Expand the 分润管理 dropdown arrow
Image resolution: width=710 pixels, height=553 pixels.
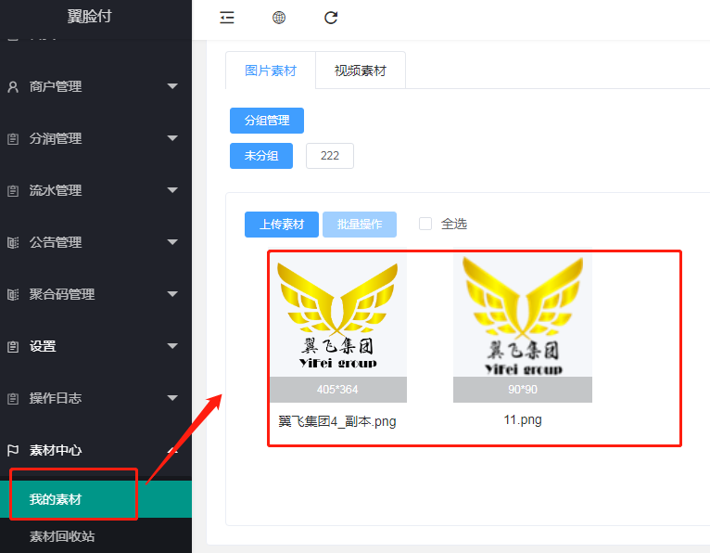[x=172, y=138]
